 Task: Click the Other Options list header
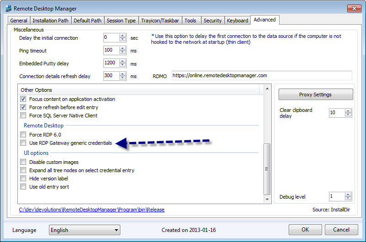click(x=139, y=90)
